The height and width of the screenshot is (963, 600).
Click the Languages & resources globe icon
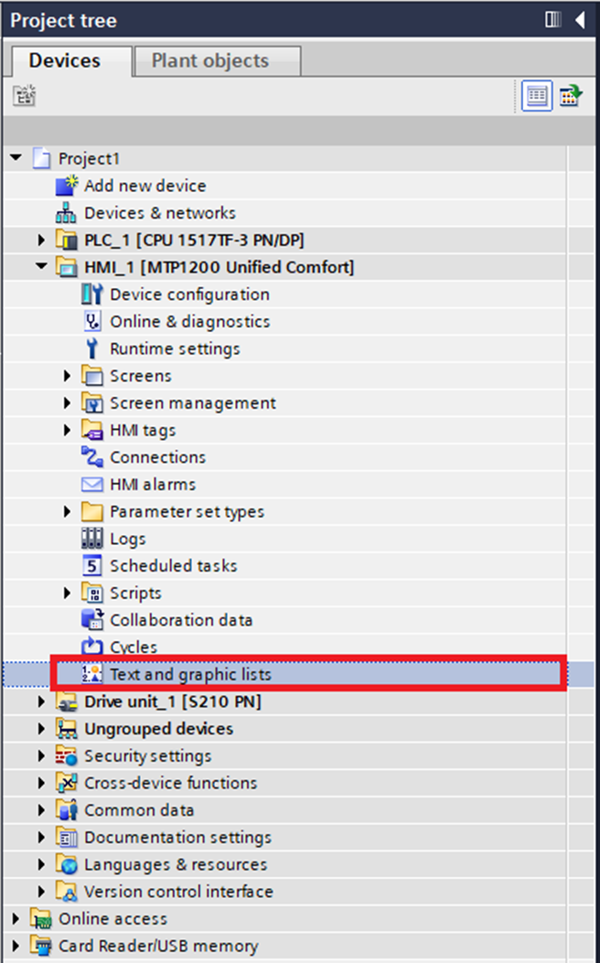coord(67,864)
